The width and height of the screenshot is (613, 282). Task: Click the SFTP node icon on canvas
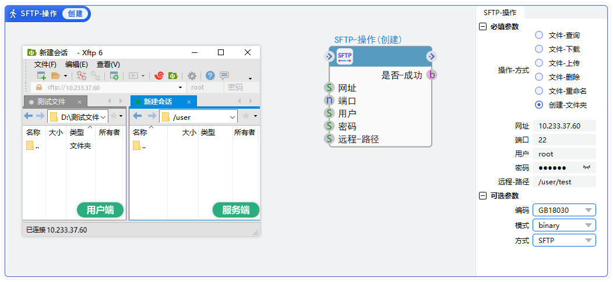pyautogui.click(x=345, y=56)
